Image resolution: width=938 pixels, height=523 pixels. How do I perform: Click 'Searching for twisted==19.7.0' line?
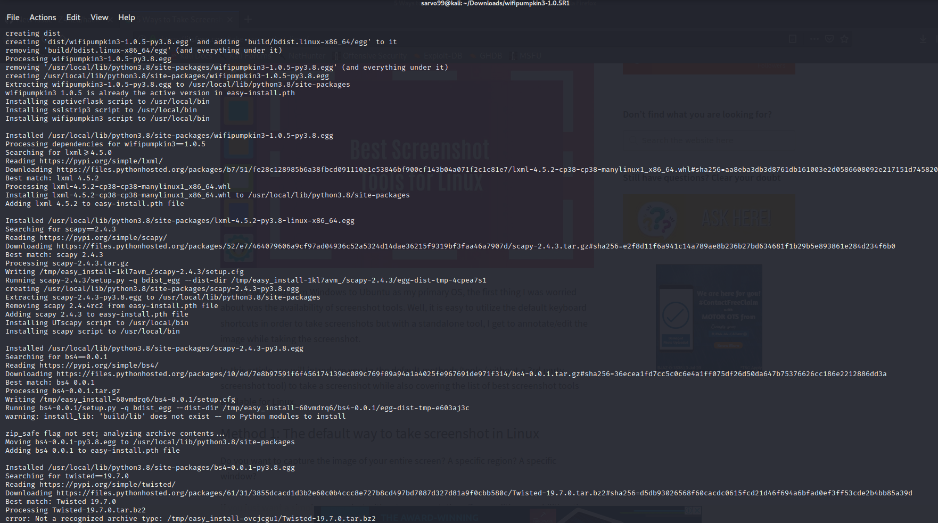pos(67,476)
